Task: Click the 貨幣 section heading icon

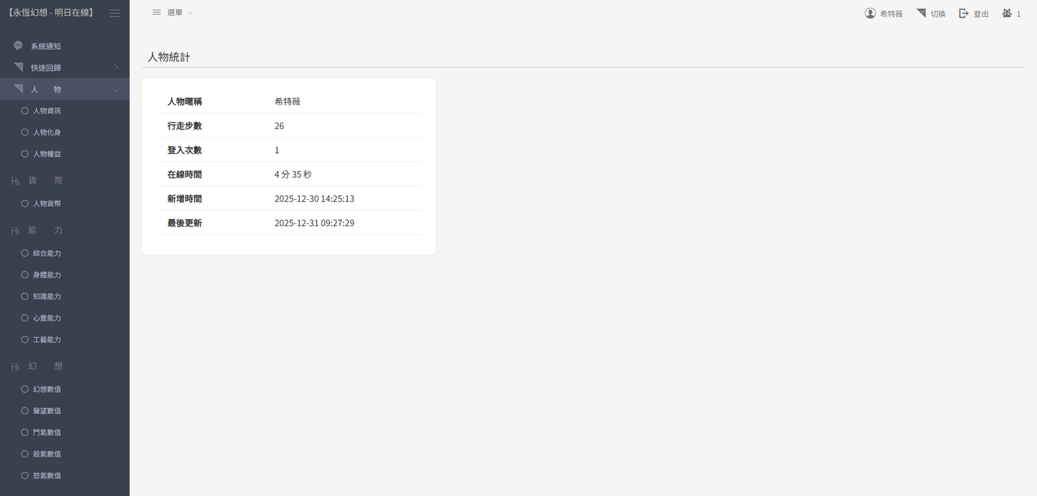Action: pos(15,181)
